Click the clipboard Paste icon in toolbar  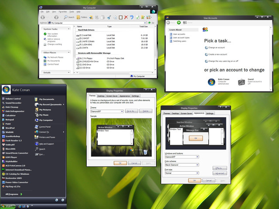pyautogui.click(x=121, y=17)
